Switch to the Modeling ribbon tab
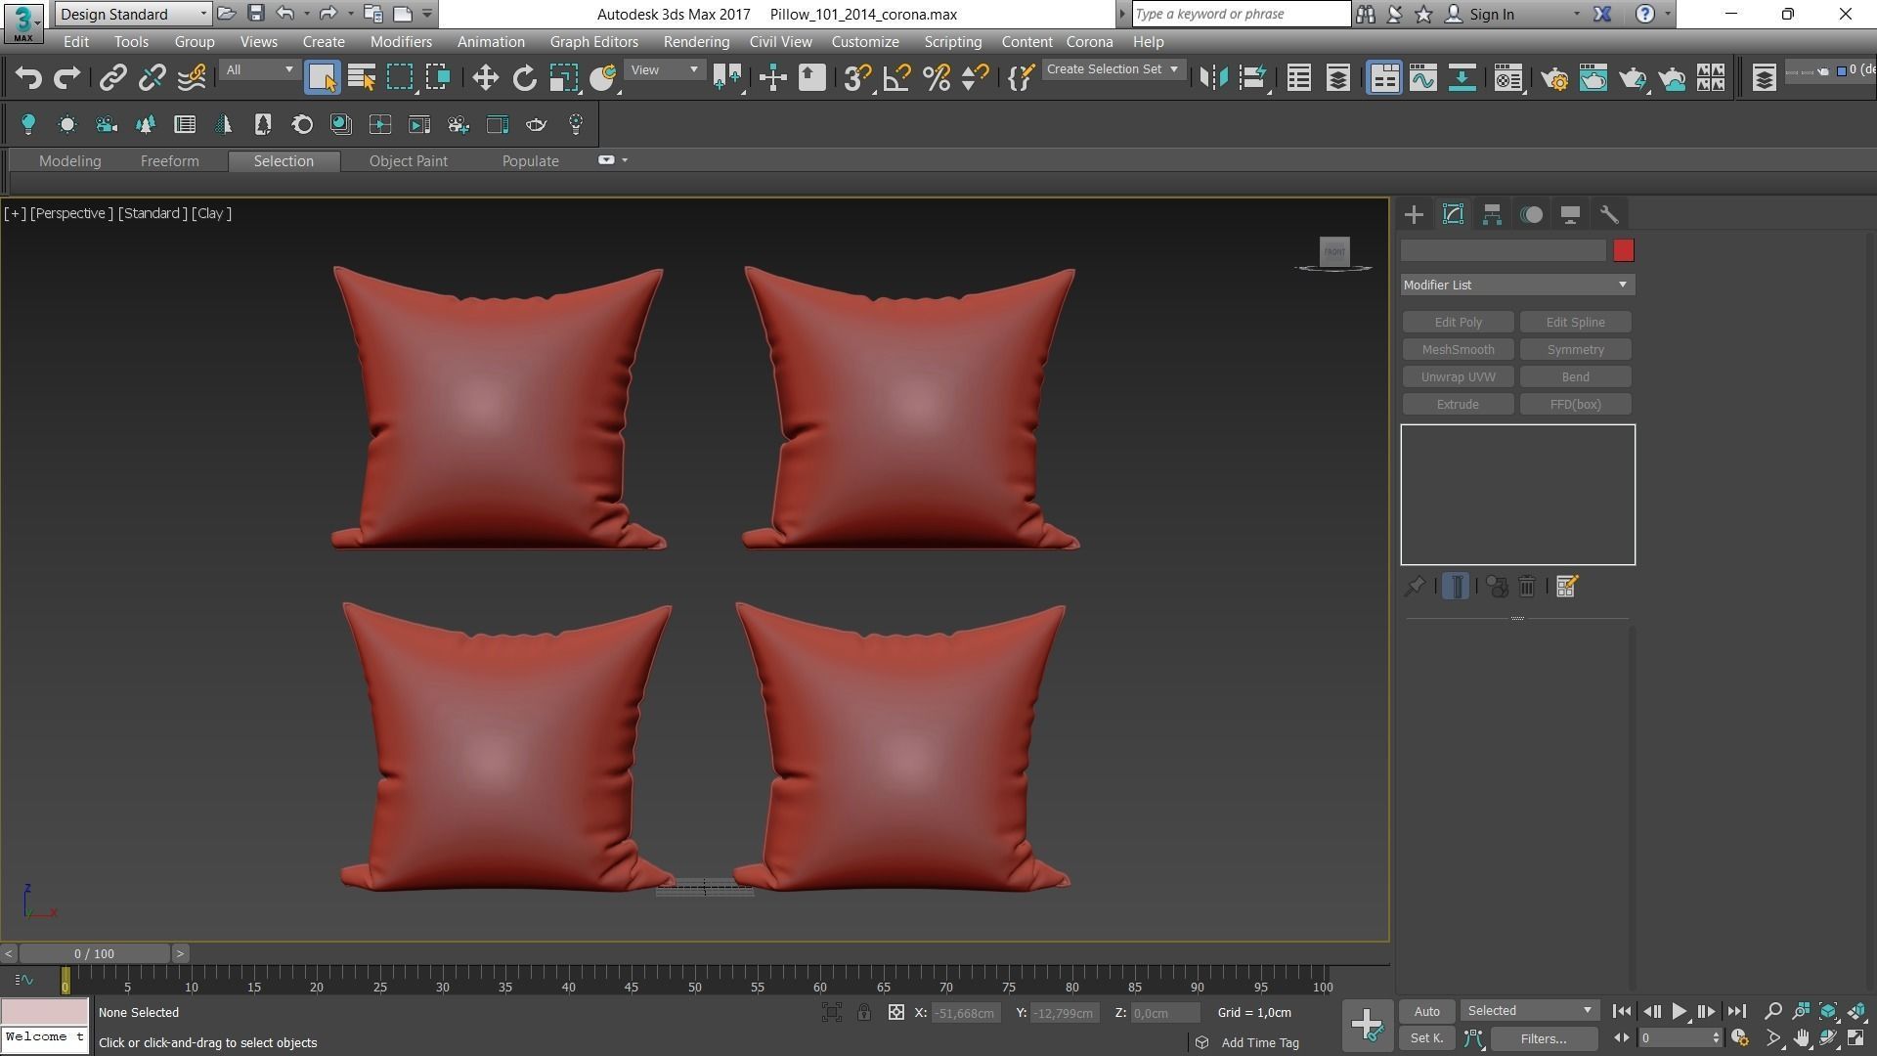Viewport: 1877px width, 1056px height. pos(69,161)
